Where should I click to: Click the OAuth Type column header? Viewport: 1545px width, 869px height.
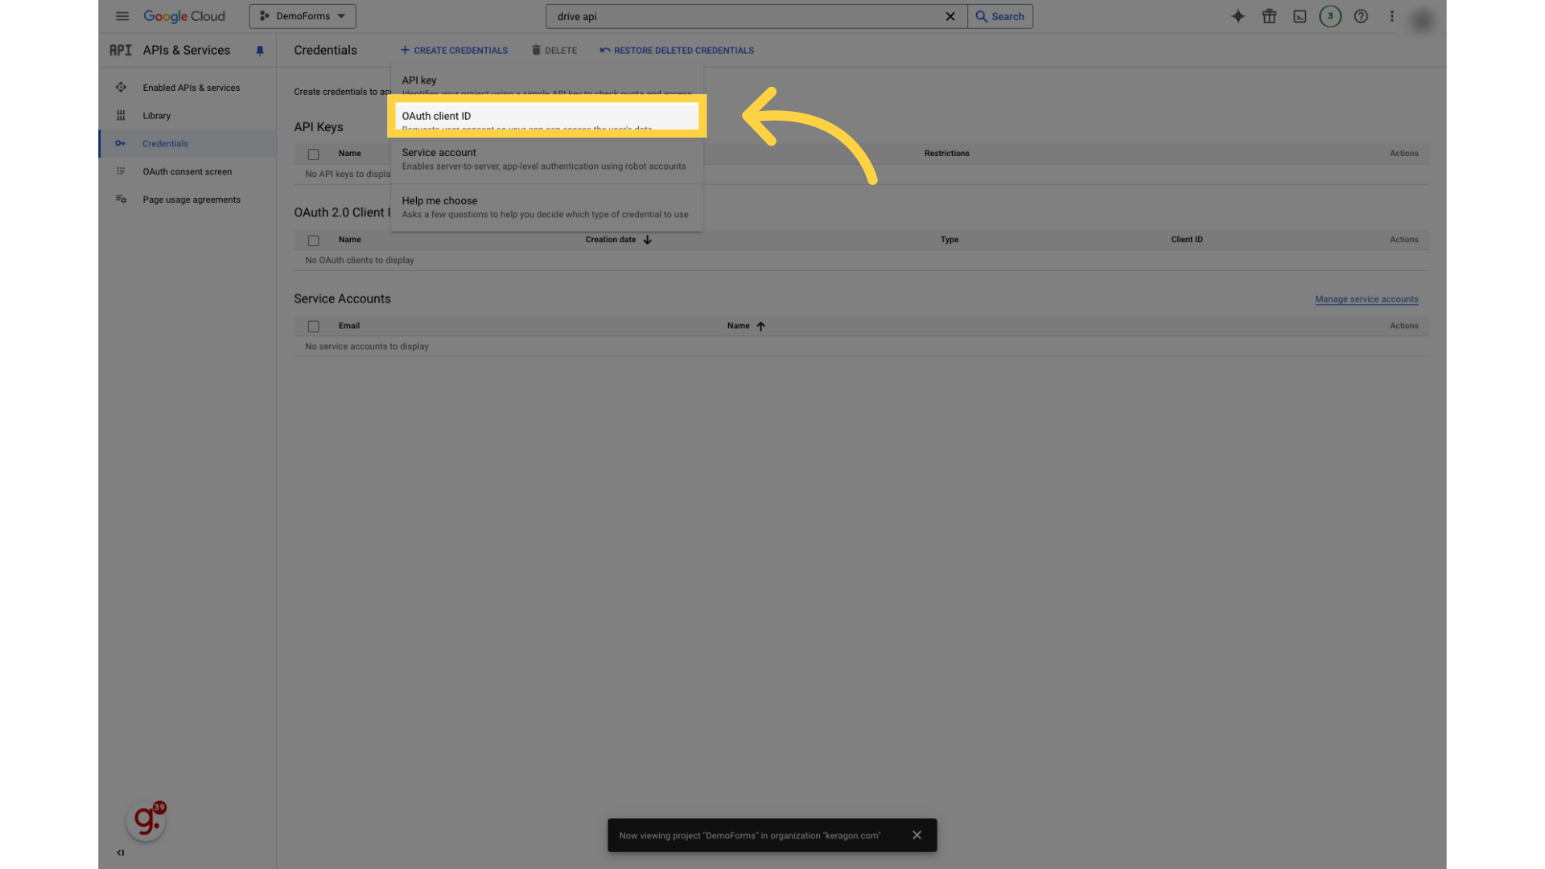tap(950, 240)
